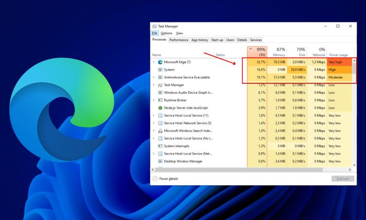This screenshot has width=366, height=220.
Task: Click the Microsoft Edge process icon
Action: point(160,62)
